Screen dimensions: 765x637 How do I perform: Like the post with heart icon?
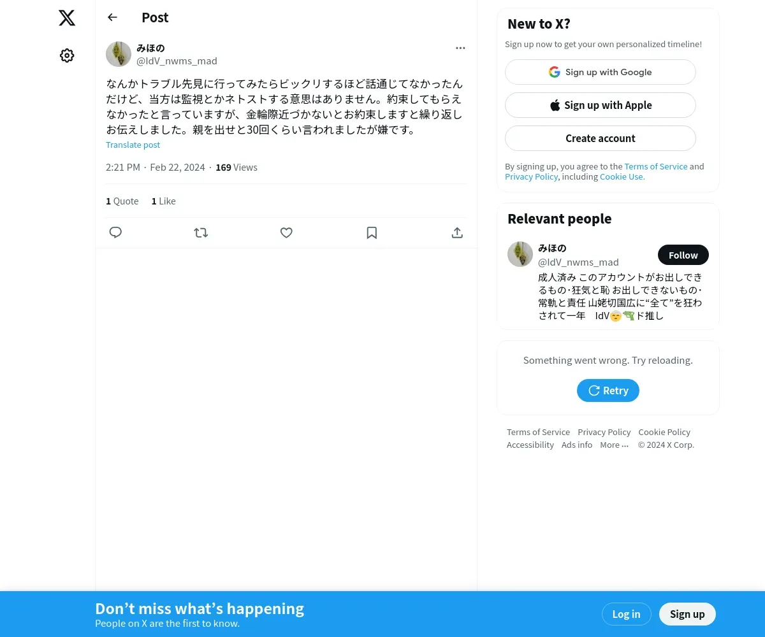pyautogui.click(x=286, y=233)
